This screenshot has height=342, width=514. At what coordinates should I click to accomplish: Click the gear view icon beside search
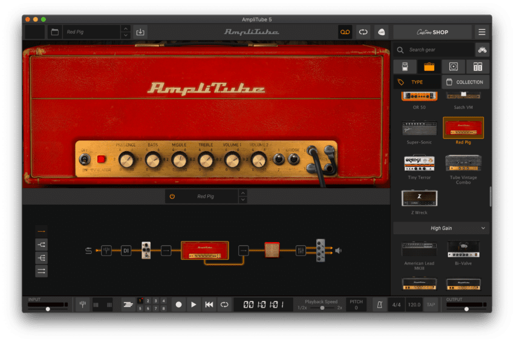tap(482, 50)
